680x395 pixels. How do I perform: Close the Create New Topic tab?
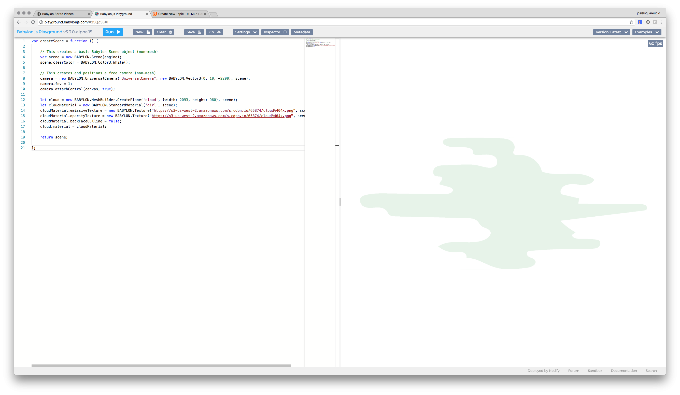coord(205,14)
